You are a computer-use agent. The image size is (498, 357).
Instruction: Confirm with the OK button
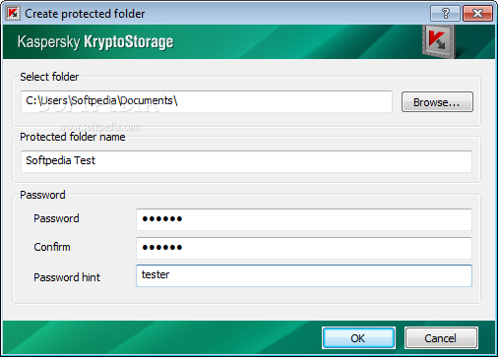click(358, 338)
